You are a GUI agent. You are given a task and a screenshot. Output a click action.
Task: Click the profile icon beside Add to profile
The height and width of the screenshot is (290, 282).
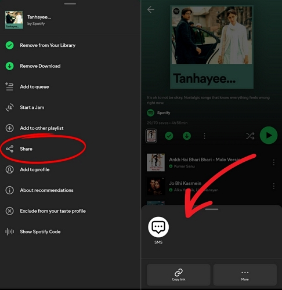click(9, 169)
